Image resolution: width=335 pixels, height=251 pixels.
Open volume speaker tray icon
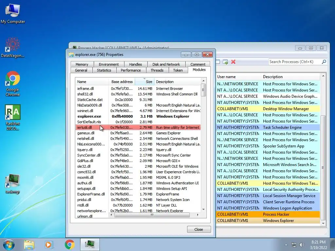tap(302, 245)
